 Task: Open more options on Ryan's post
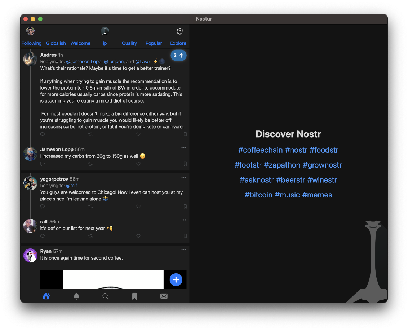184,249
